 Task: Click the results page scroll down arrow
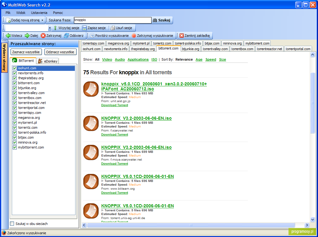pyautogui.click(x=312, y=219)
